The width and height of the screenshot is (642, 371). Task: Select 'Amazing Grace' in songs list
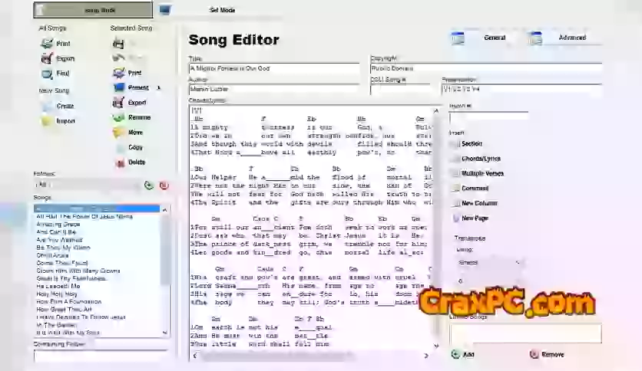[x=58, y=225]
